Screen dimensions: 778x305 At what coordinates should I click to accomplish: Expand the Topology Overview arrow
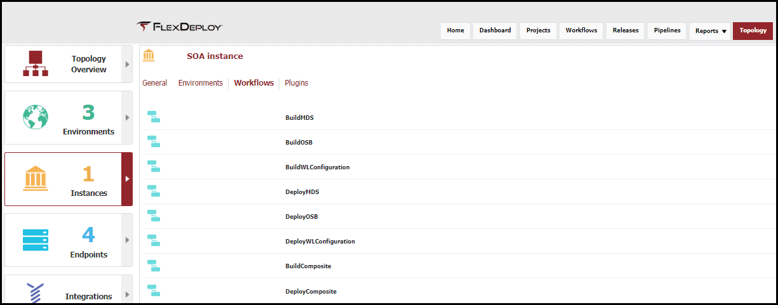tap(127, 64)
